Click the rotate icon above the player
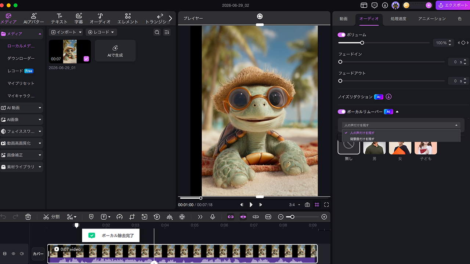Screen dimensions: 470x264 [x=260, y=16]
